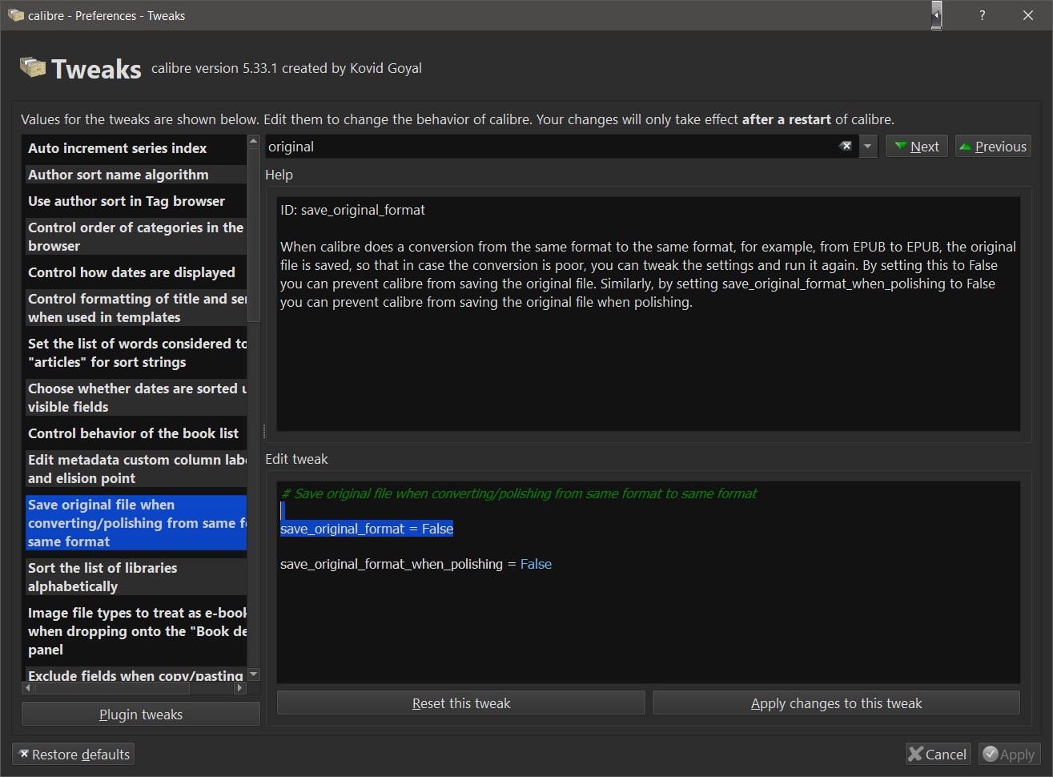1053x777 pixels.
Task: Click the vertical splitter handle between panels
Action: pyautogui.click(x=263, y=433)
